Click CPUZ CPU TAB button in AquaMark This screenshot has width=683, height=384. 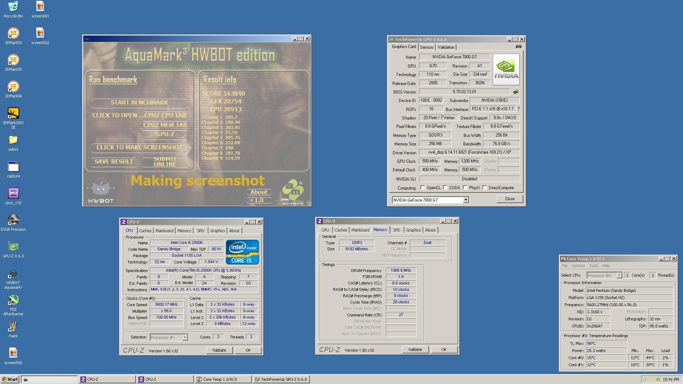tap(165, 115)
